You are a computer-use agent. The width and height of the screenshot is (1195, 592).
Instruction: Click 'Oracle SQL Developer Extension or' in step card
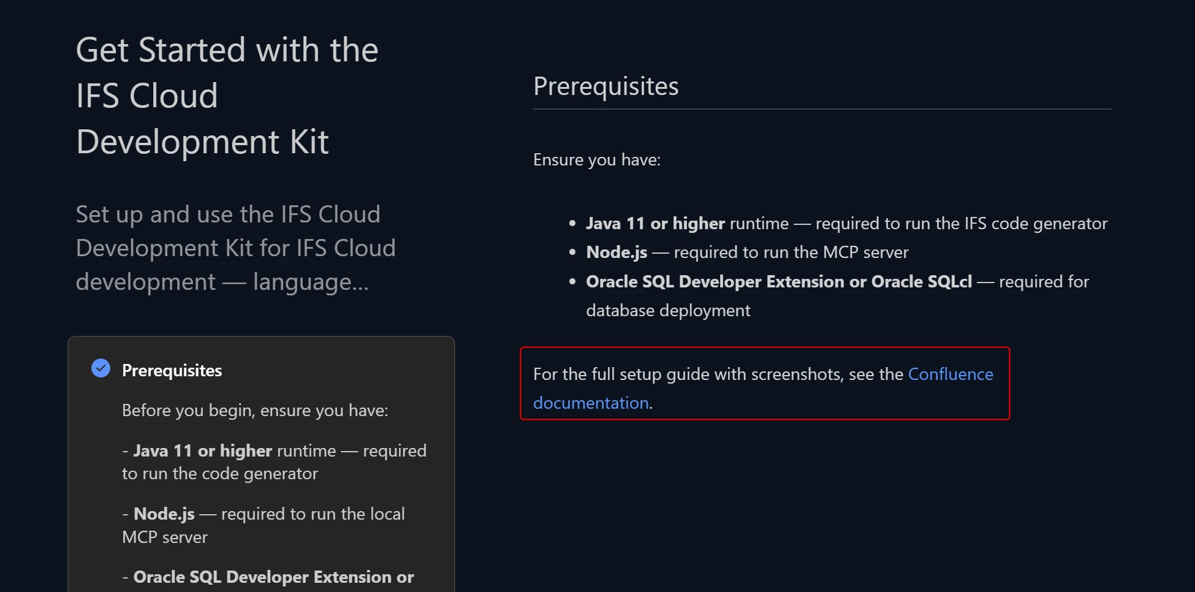click(x=273, y=577)
